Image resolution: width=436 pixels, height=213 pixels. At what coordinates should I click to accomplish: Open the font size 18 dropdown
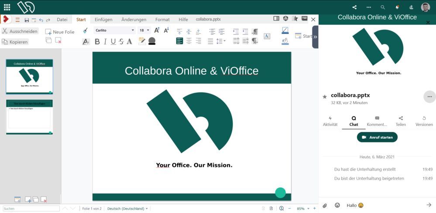pyautogui.click(x=148, y=30)
